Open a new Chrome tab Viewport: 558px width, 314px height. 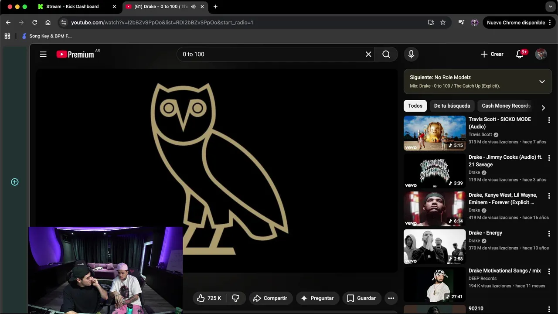click(x=215, y=7)
